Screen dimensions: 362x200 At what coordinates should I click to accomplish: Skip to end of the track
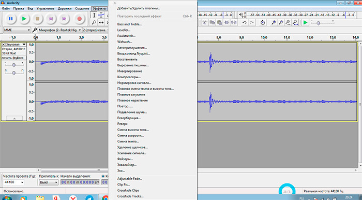[64, 19]
